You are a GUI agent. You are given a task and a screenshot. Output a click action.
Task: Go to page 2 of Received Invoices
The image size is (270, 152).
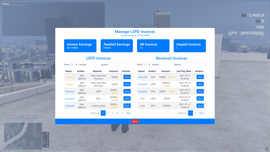pos(195,113)
